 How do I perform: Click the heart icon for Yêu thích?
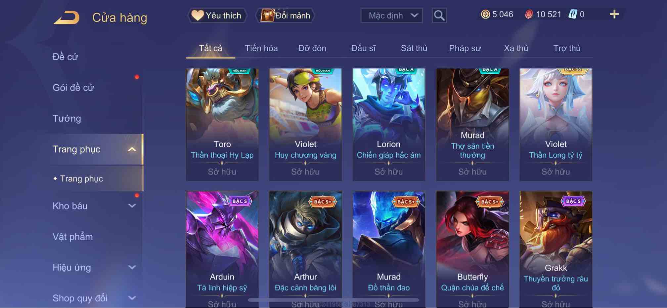[x=198, y=15]
